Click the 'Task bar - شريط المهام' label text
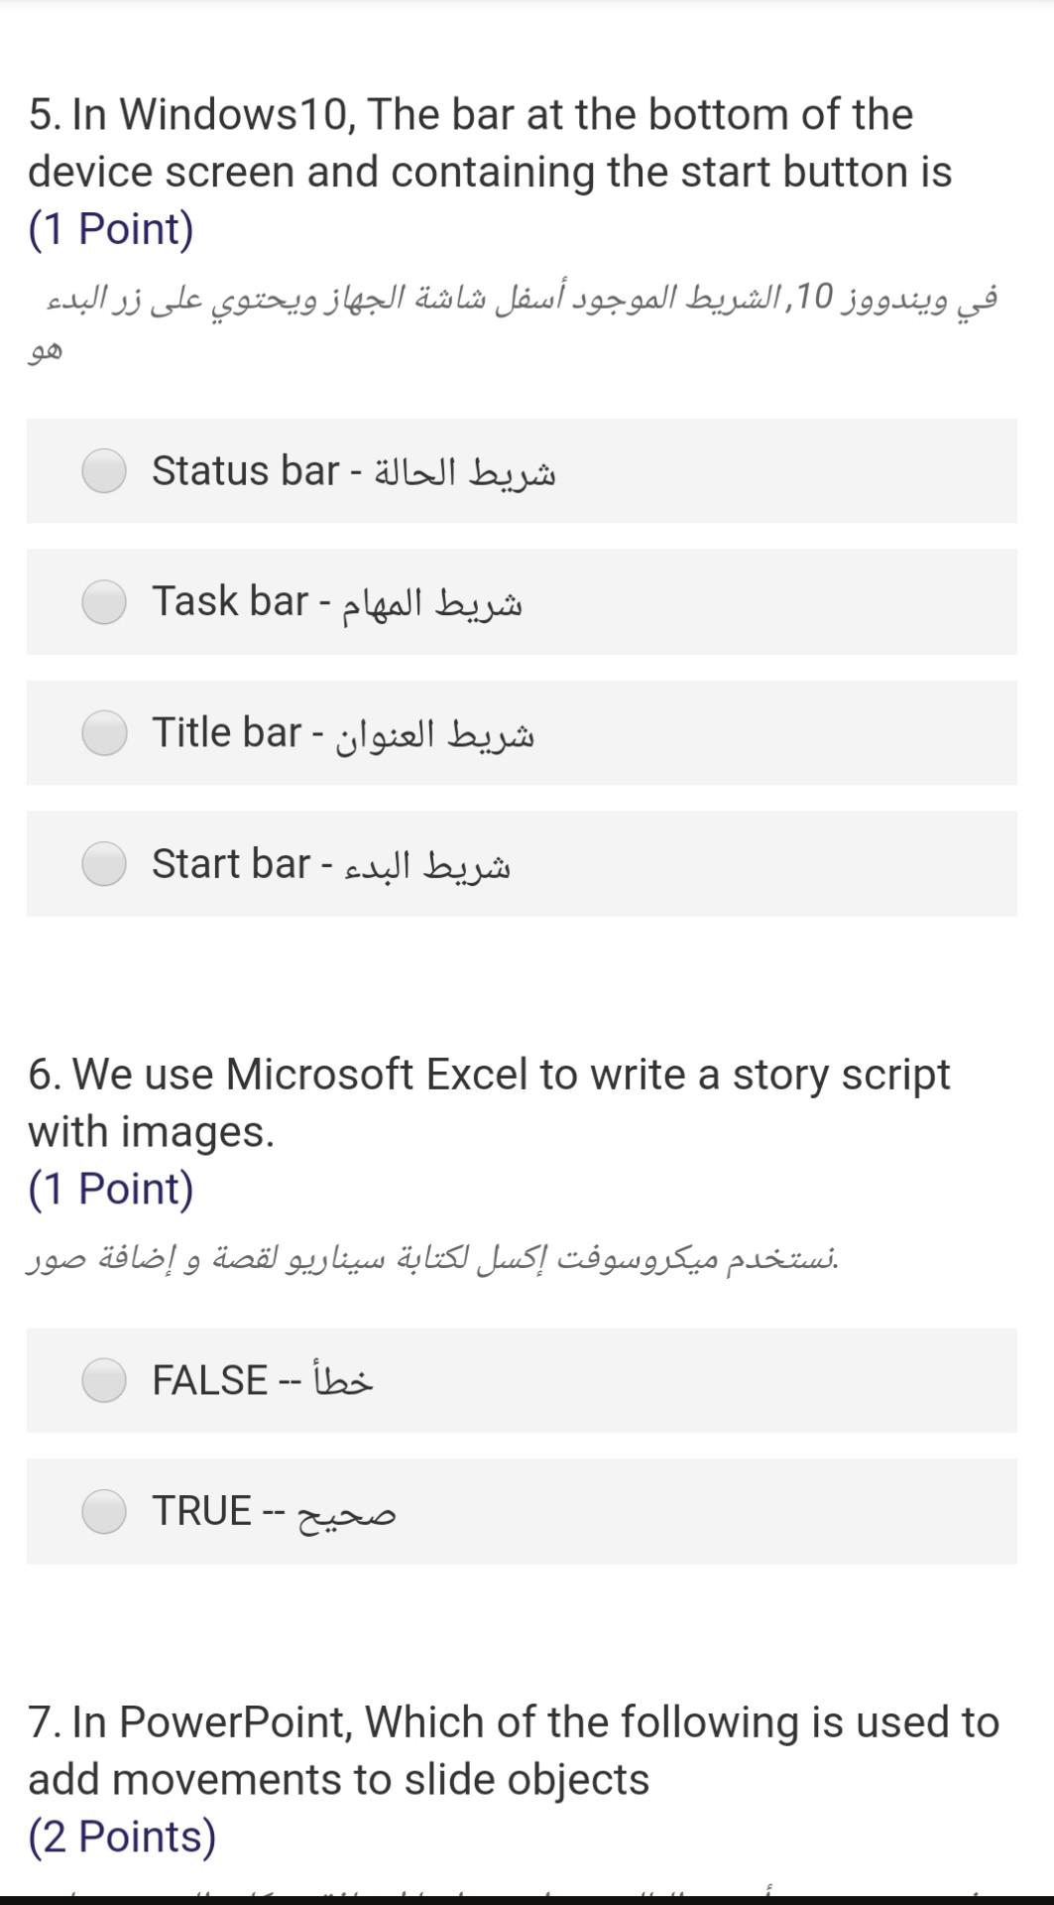 click(337, 602)
